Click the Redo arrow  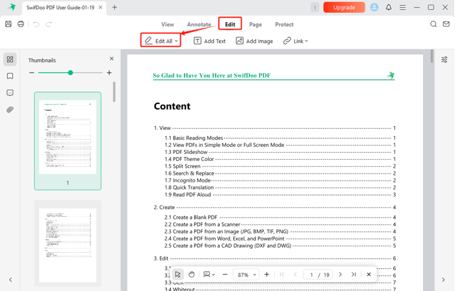[49, 24]
